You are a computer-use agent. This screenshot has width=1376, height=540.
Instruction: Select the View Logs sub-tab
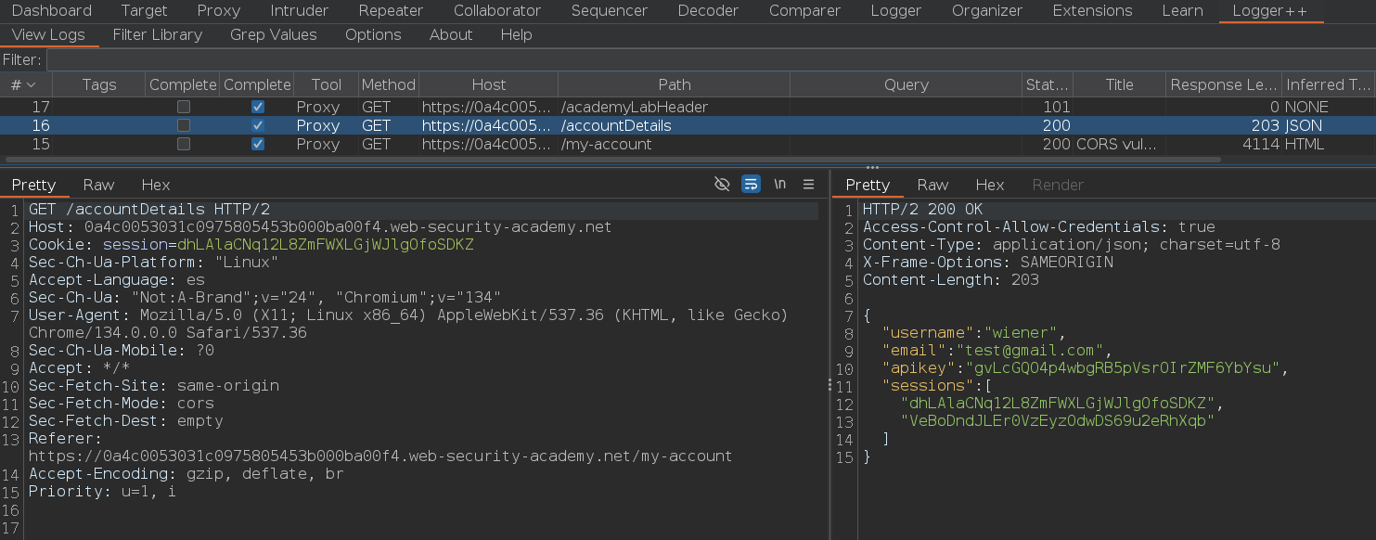tap(48, 35)
